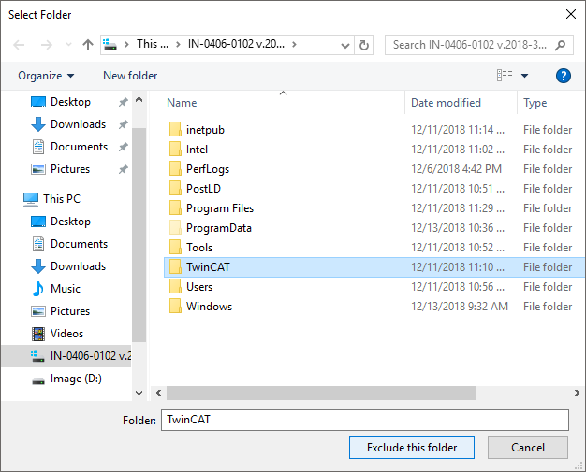Select Pictures under This PC

(x=61, y=311)
